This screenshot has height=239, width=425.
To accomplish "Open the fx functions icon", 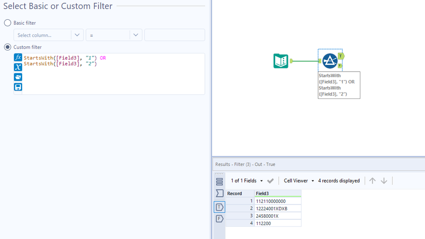I will tap(18, 57).
